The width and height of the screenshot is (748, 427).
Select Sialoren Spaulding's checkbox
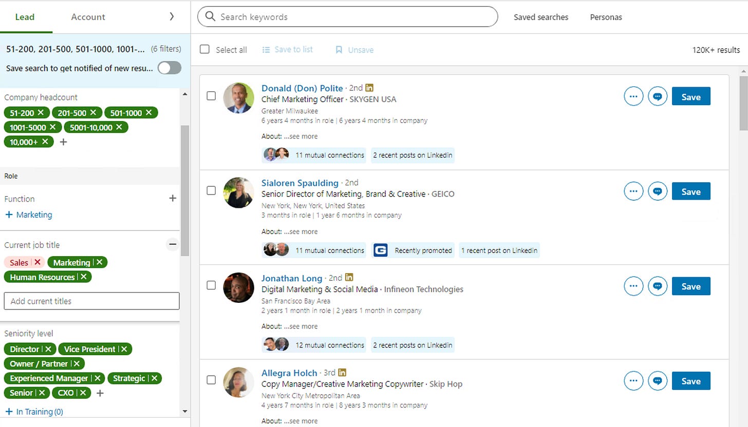click(211, 190)
